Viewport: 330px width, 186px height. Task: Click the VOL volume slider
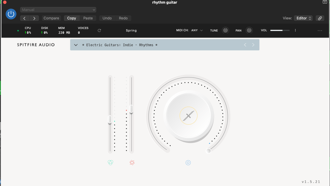(x=280, y=31)
